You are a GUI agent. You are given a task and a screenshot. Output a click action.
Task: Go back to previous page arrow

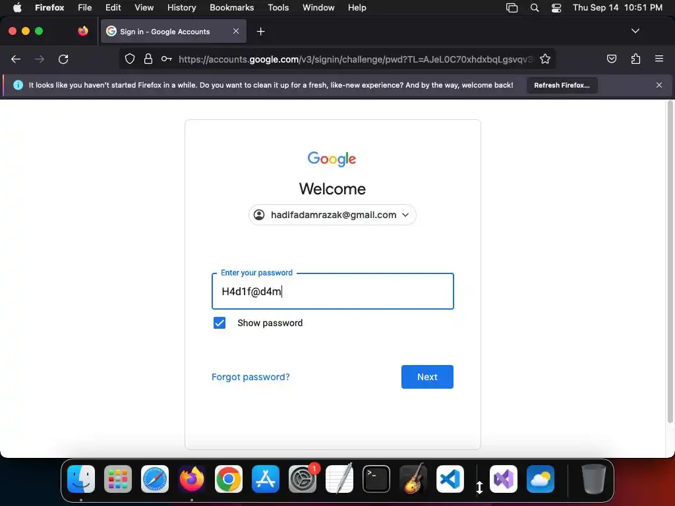click(x=16, y=59)
